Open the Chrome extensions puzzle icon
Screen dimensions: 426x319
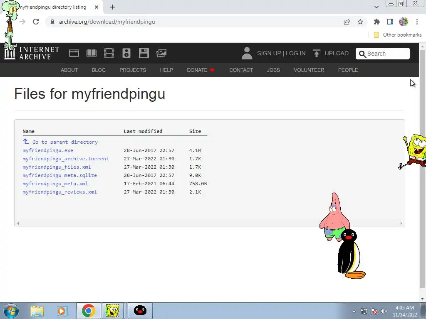tap(377, 22)
